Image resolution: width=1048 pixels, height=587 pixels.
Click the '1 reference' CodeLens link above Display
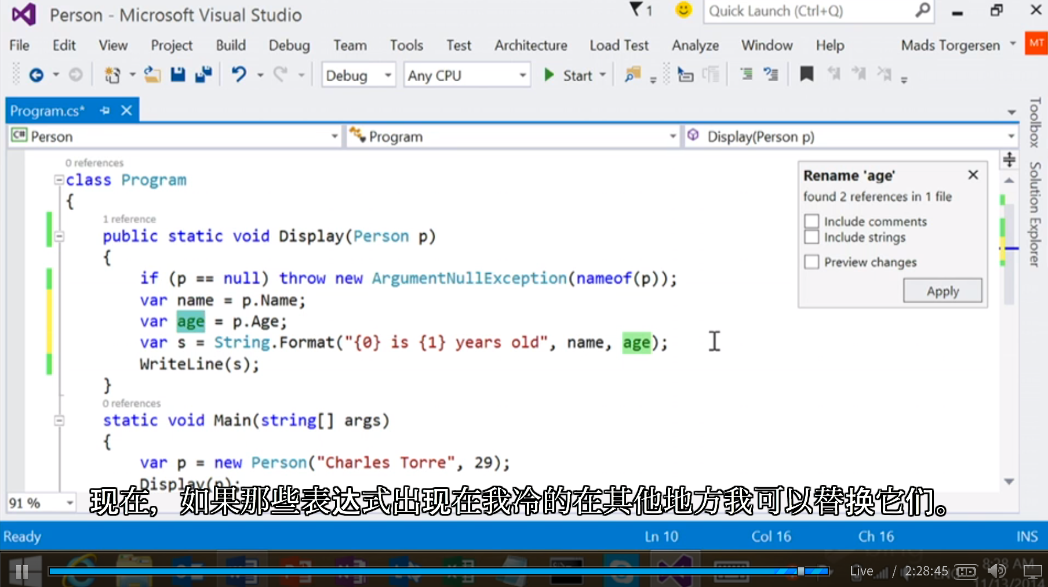pos(129,219)
